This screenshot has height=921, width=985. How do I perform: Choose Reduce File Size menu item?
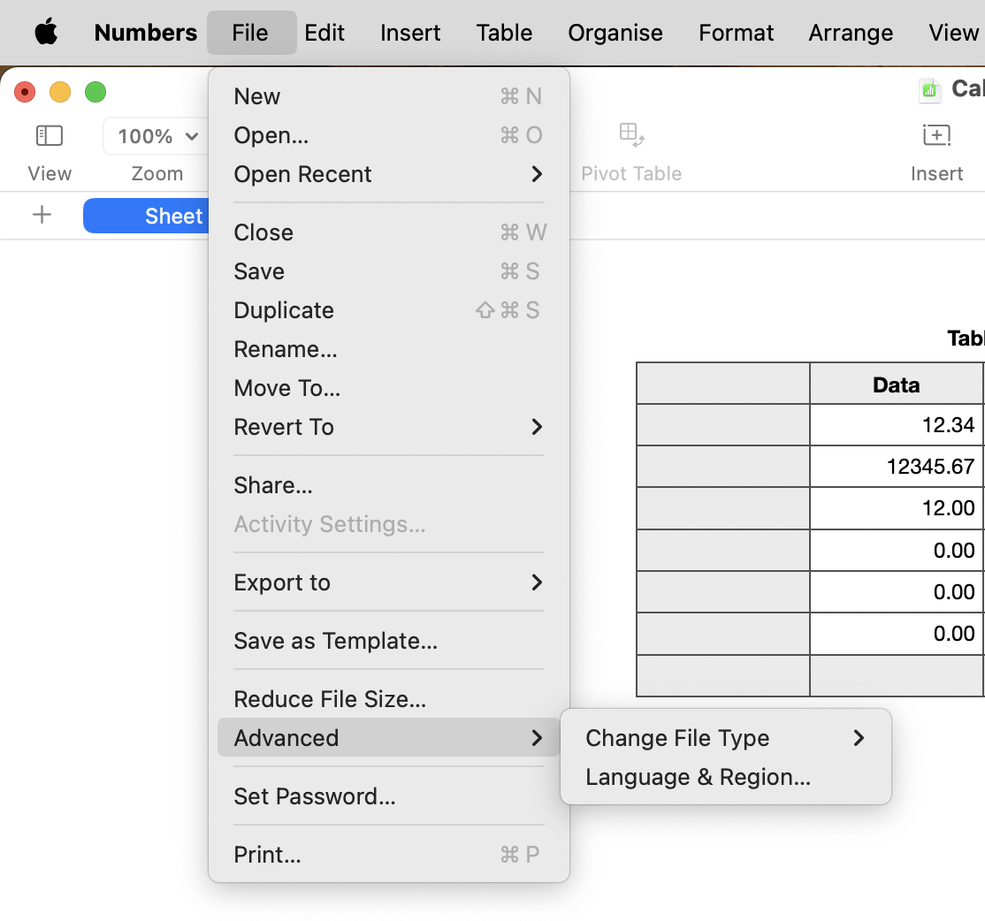(330, 699)
